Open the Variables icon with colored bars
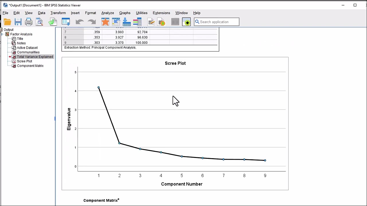This screenshot has height=206, width=367. click(x=137, y=22)
